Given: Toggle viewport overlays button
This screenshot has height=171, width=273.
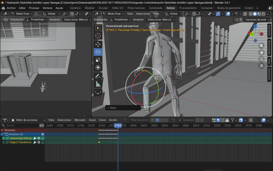Looking at the screenshot, I should pyautogui.click(x=228, y=14).
